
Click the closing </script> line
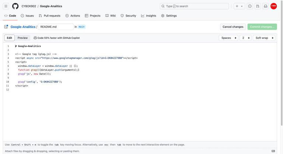pyautogui.click(x=22, y=86)
